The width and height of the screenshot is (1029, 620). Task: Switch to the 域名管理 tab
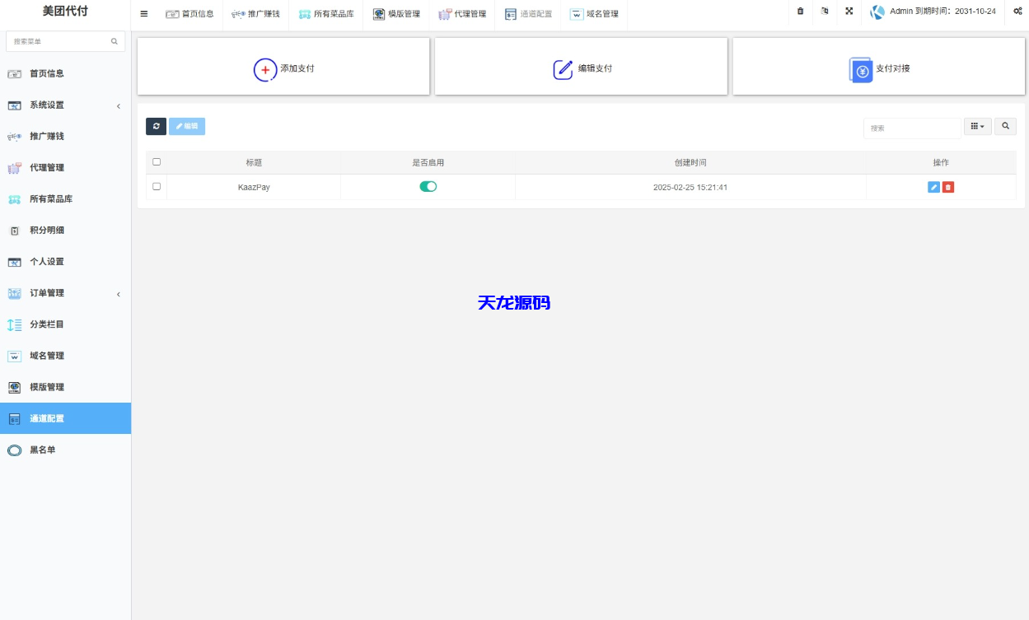[594, 13]
